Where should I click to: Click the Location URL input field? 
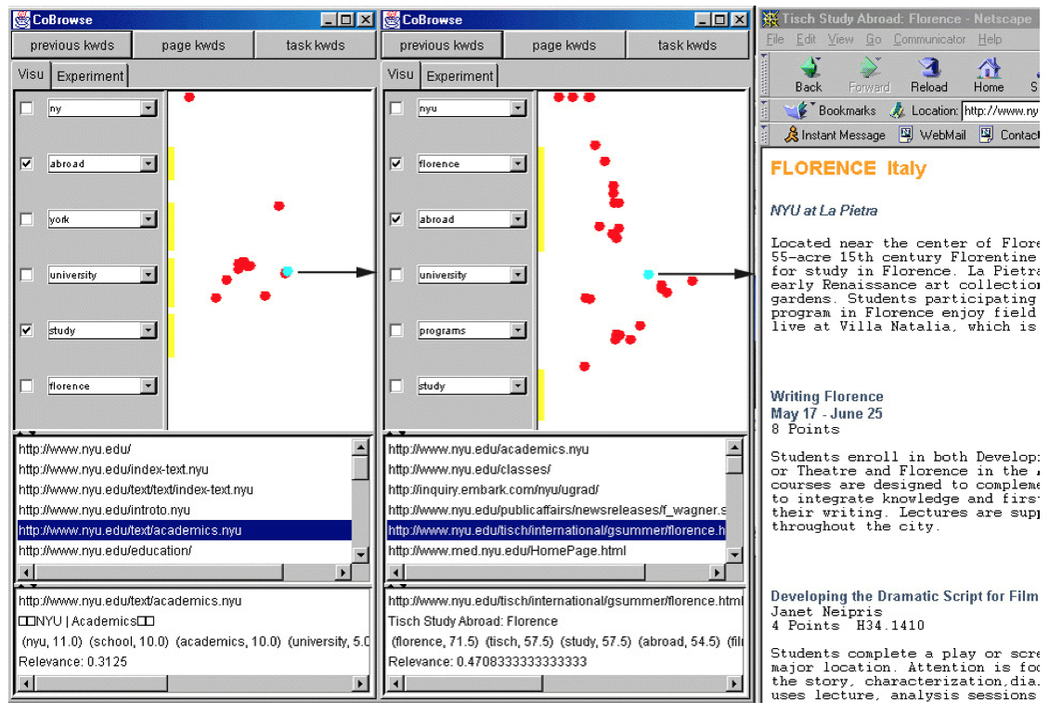point(1003,110)
